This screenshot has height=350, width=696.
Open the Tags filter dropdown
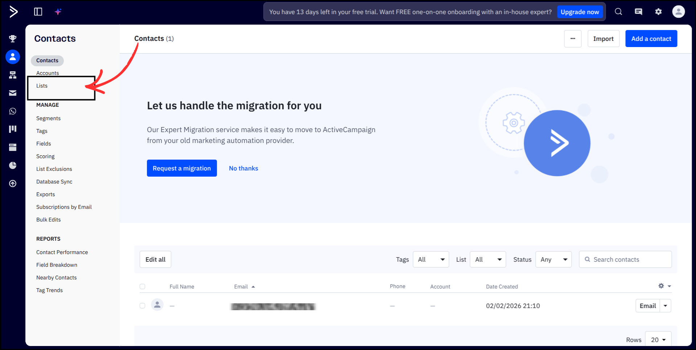(431, 259)
